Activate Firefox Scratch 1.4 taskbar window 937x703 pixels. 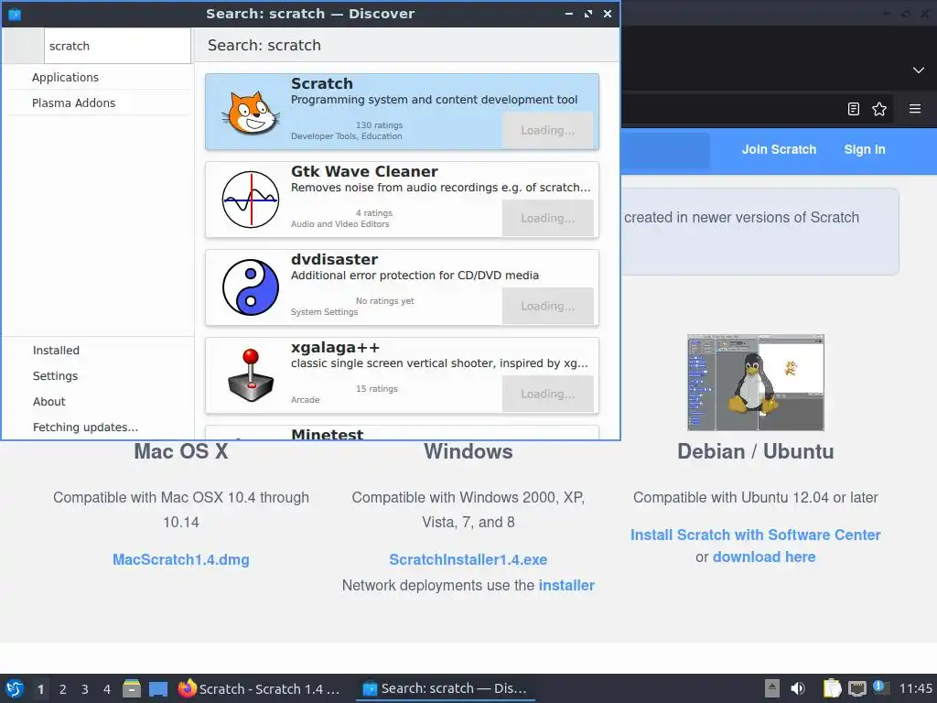point(259,688)
